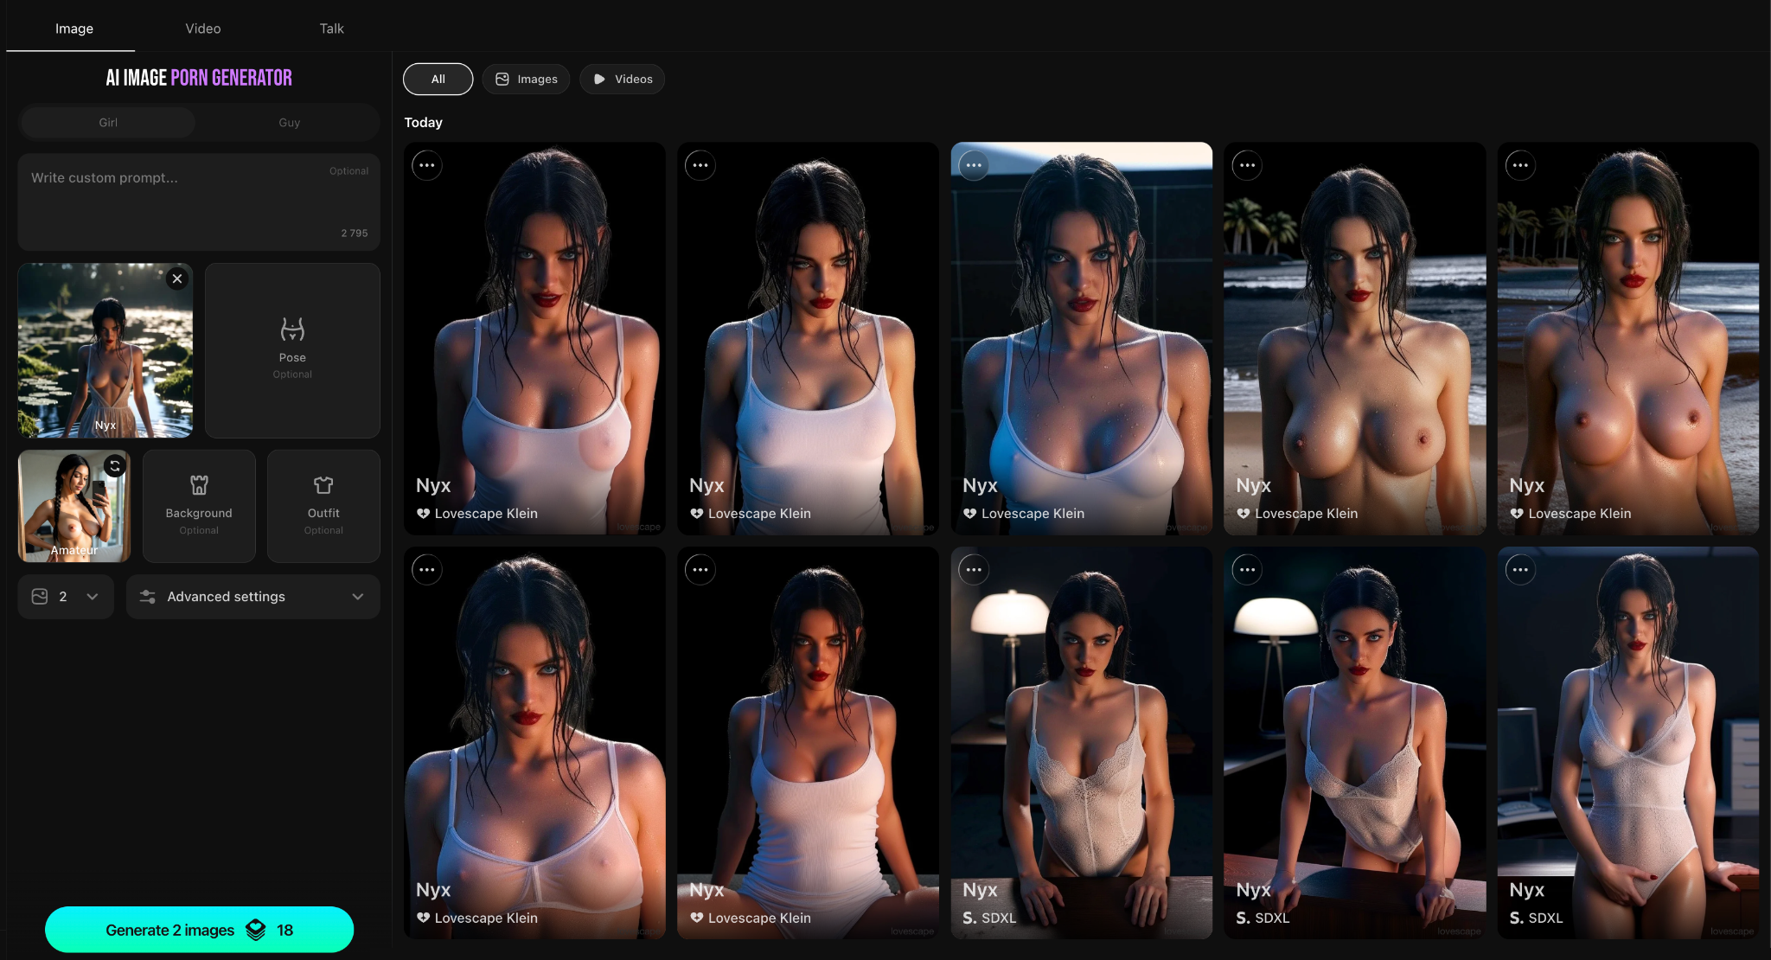Open the Nyx character thumbnail in sidebar
Image resolution: width=1771 pixels, height=960 pixels.
(x=105, y=350)
